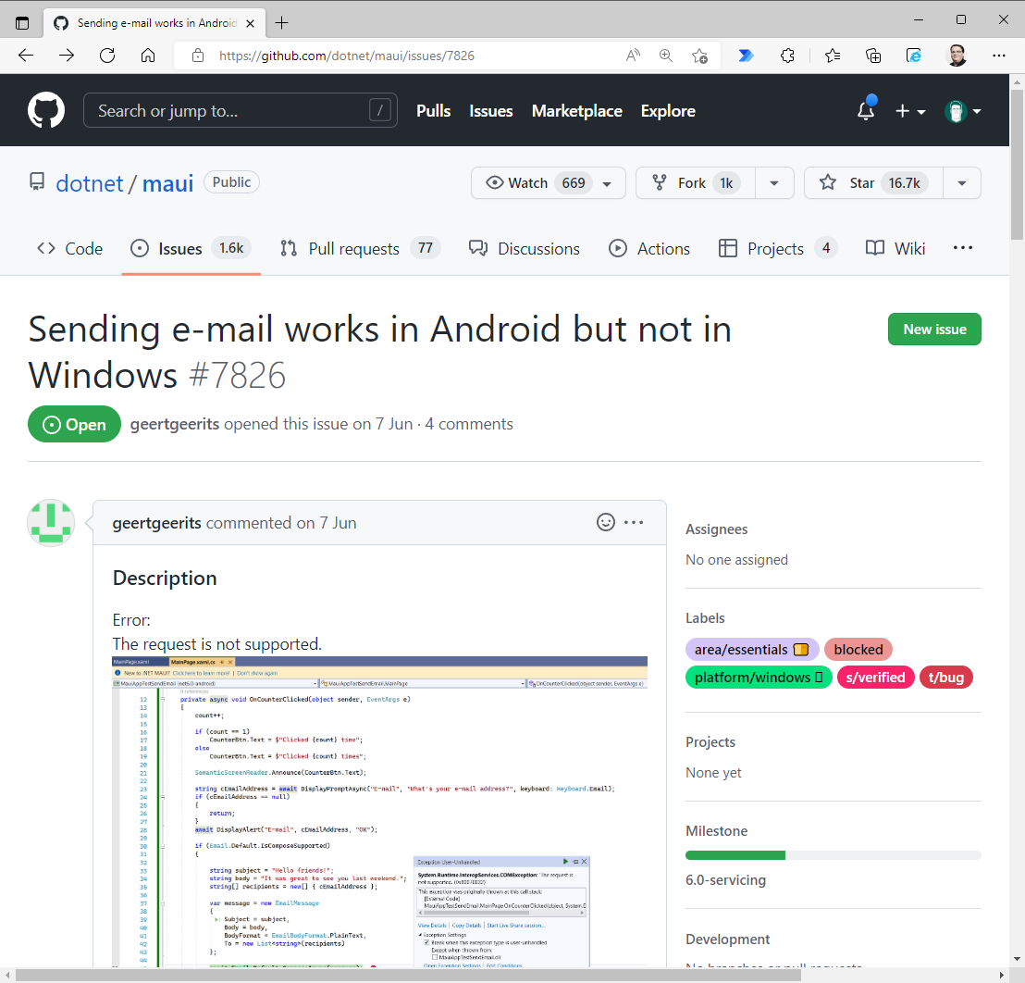Expand the Star lists dropdown arrow

click(x=962, y=183)
